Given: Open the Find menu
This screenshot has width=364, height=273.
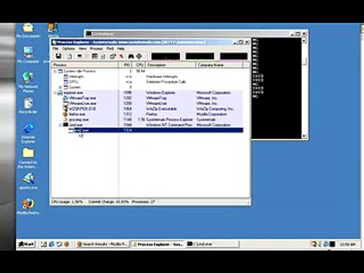Looking at the screenshot, I should click(110, 49).
